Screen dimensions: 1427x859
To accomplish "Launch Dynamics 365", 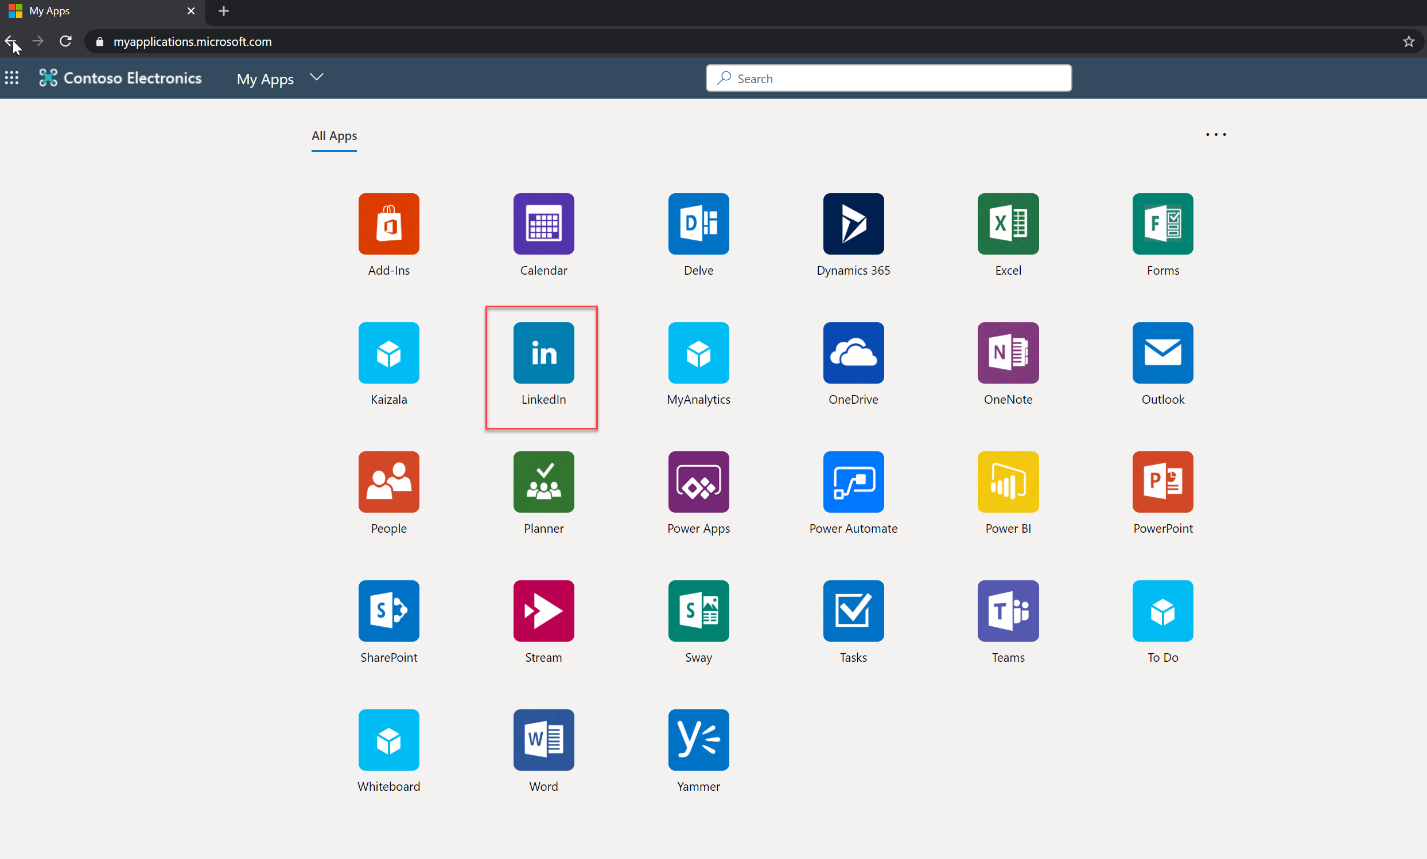I will click(x=853, y=224).
